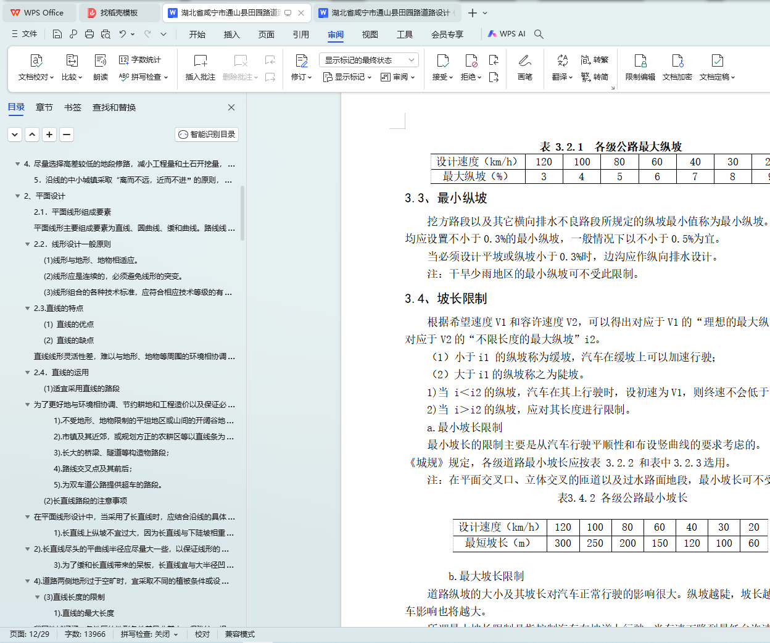Click the print preview icon
Image resolution: width=770 pixels, height=643 pixels.
[106, 34]
